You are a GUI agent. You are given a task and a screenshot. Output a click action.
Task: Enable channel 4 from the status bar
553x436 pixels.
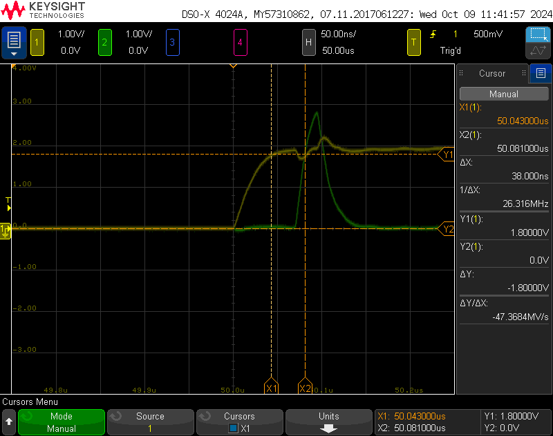tap(241, 42)
